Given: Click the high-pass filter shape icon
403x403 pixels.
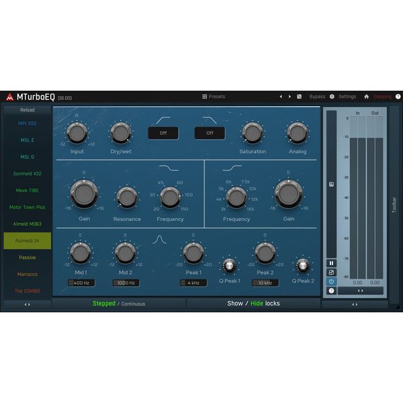Looking at the screenshot, I should [x=163, y=120].
